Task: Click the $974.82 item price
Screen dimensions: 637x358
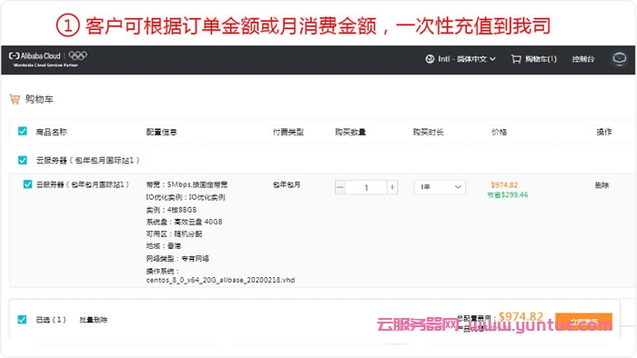Action: click(504, 184)
